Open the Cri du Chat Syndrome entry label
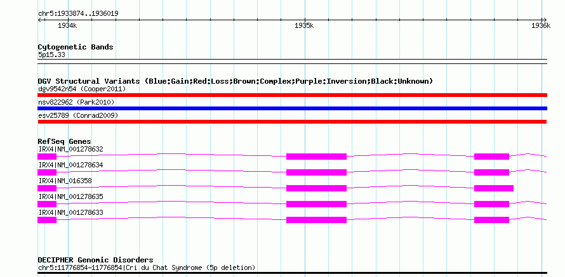Image resolution: width=565 pixels, height=277 pixels. point(147,267)
